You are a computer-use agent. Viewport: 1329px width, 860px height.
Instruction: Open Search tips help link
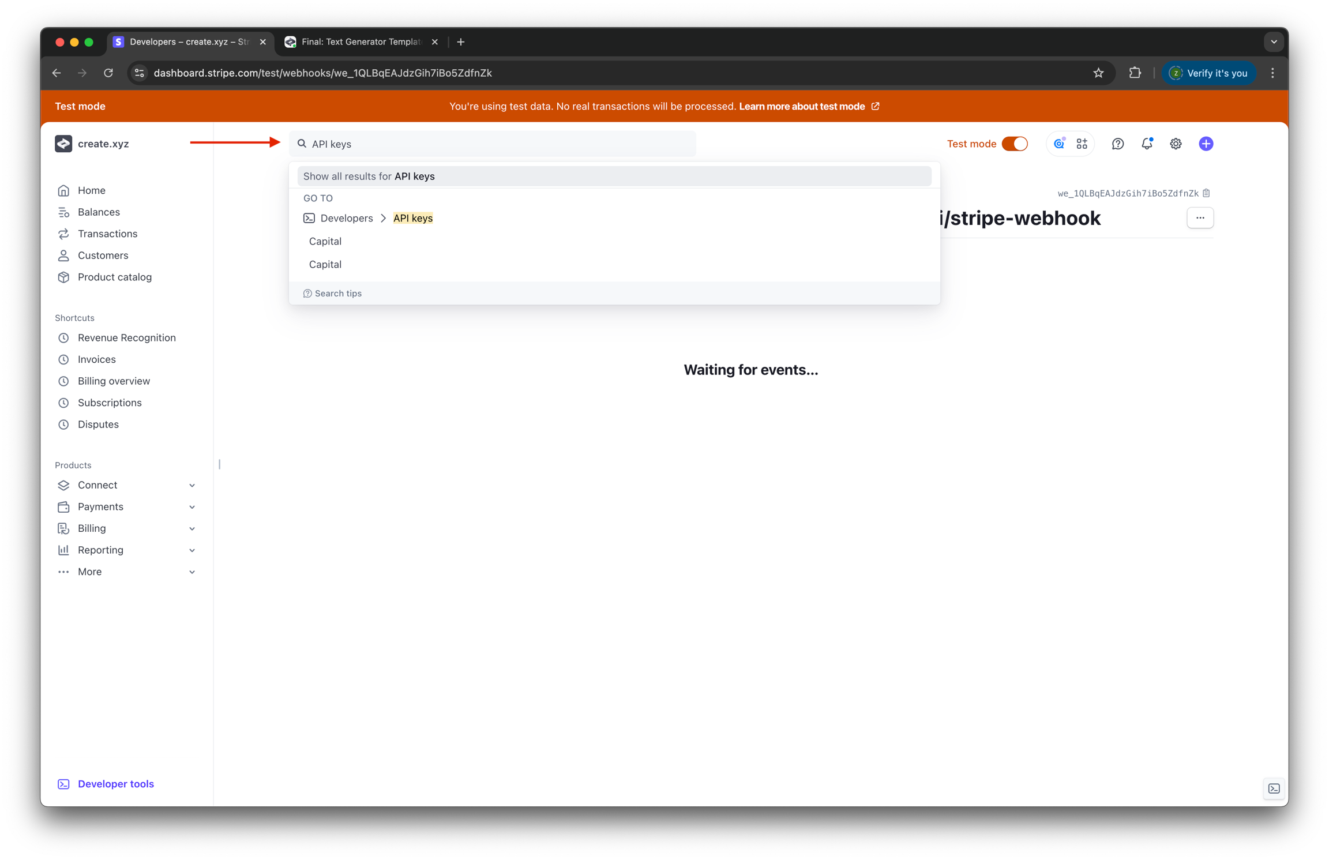coord(337,294)
